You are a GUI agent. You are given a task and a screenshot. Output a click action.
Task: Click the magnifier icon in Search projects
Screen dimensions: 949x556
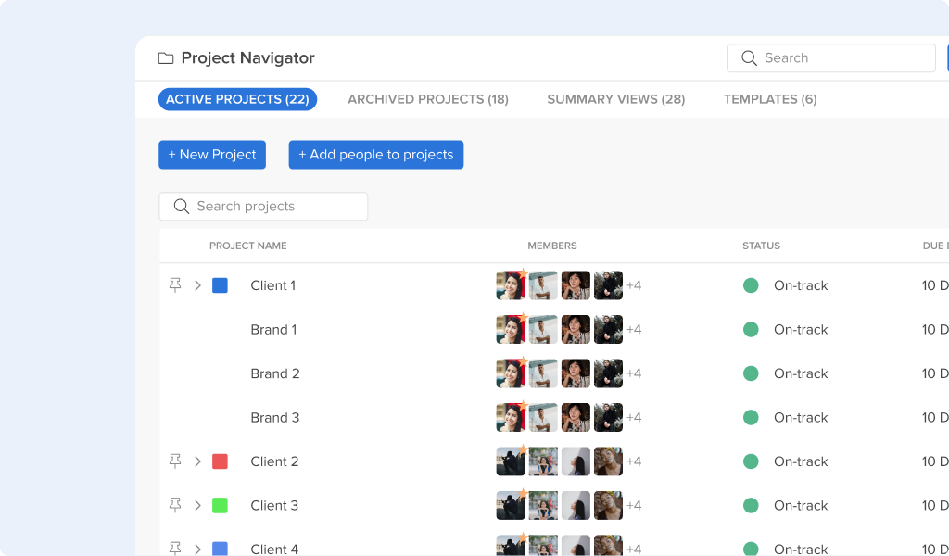click(181, 207)
